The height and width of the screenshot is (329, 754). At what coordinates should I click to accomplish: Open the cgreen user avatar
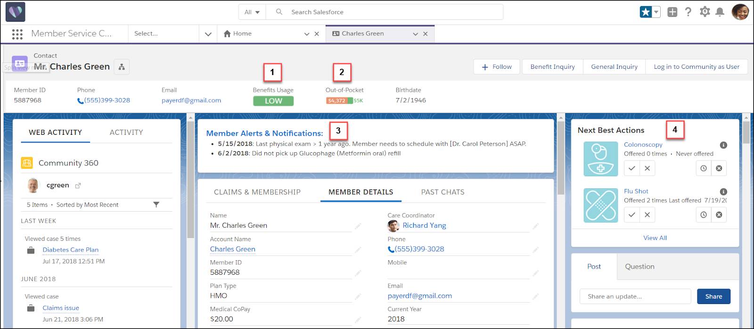coord(33,185)
